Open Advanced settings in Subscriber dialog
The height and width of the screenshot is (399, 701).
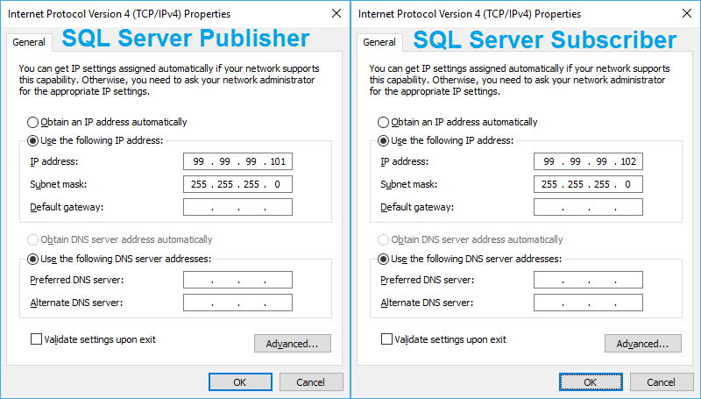point(643,344)
